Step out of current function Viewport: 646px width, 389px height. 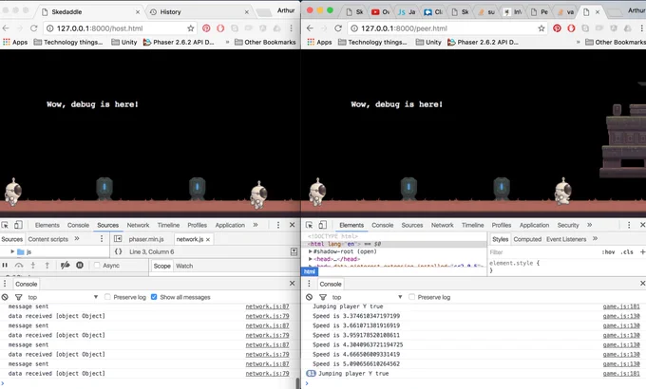coord(47,266)
